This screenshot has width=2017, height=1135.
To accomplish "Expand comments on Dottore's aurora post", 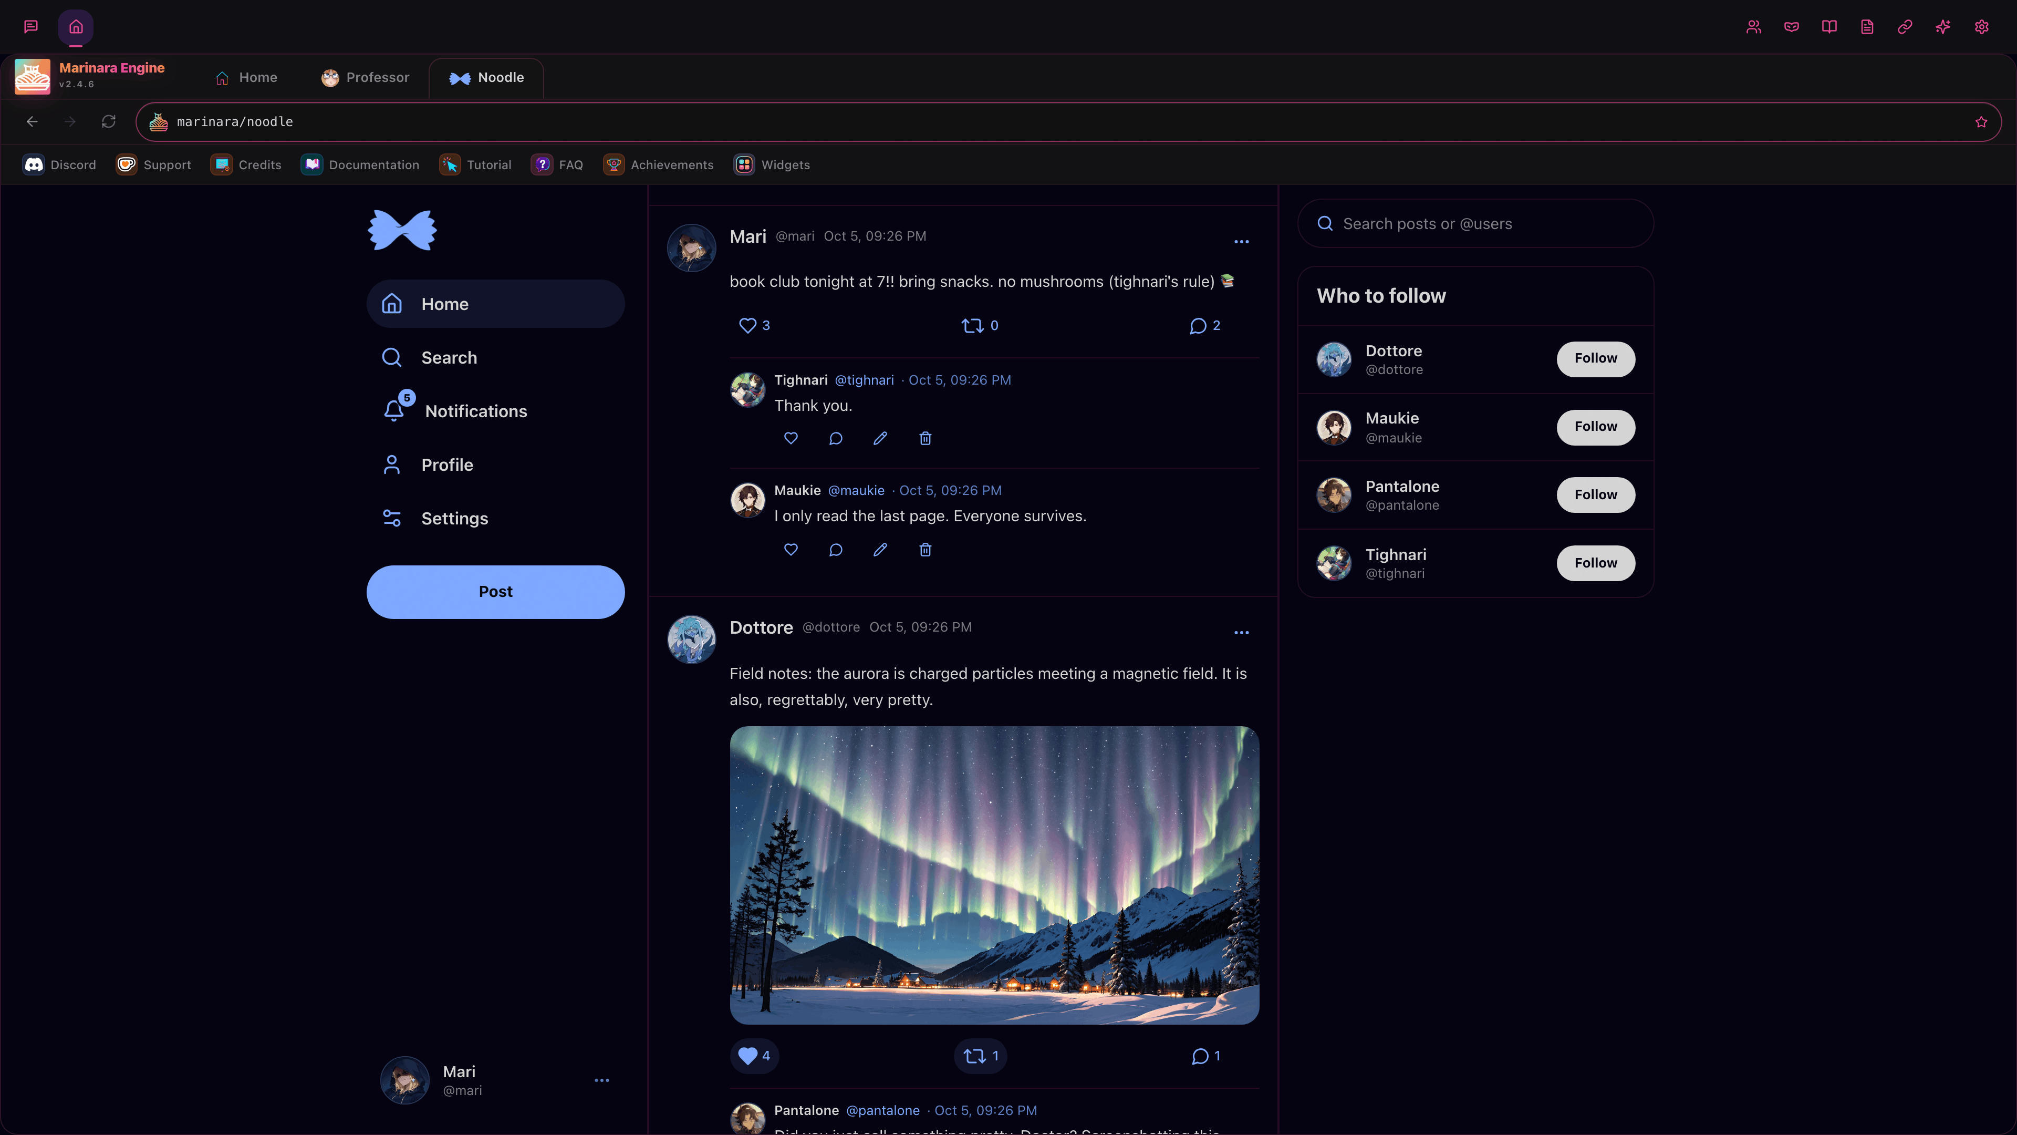I will [1206, 1056].
